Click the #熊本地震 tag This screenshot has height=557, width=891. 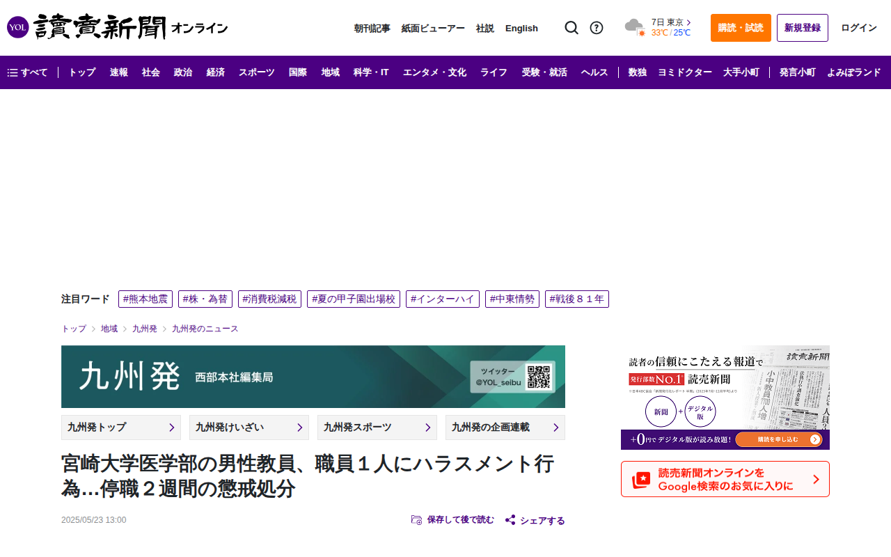(x=145, y=299)
